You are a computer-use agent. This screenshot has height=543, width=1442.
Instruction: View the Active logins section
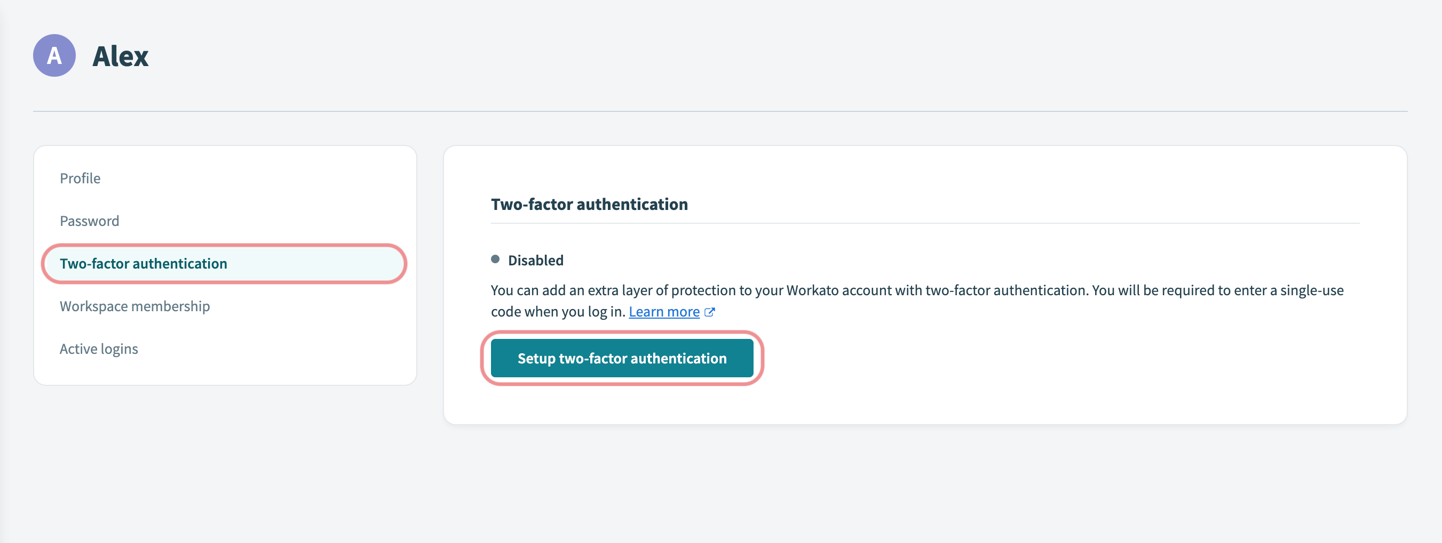(x=99, y=349)
